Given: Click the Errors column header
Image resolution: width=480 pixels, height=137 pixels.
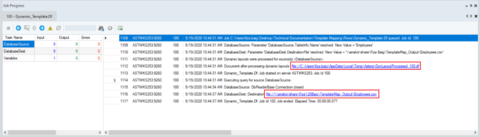Looking at the screenshot, I should pos(85,38).
